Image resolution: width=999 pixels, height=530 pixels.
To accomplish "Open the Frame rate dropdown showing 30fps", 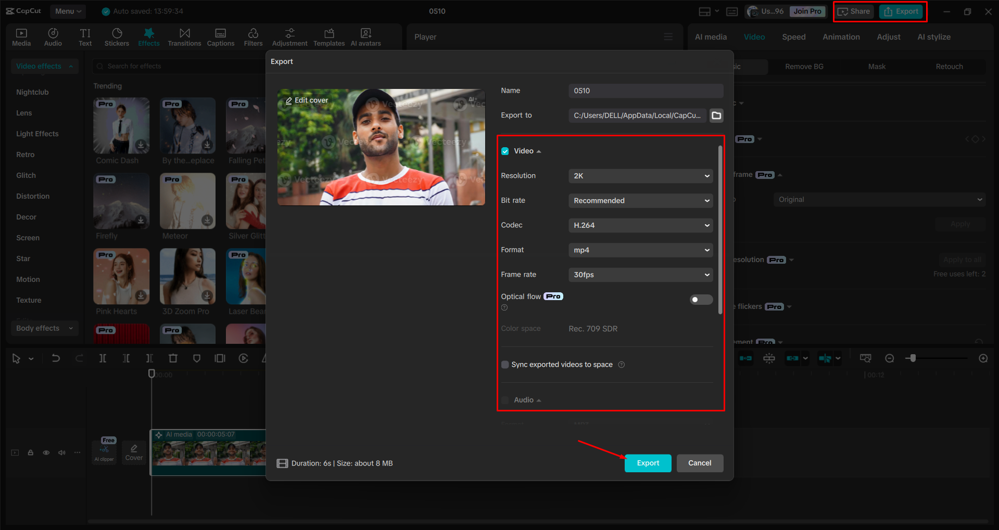I will 640,275.
